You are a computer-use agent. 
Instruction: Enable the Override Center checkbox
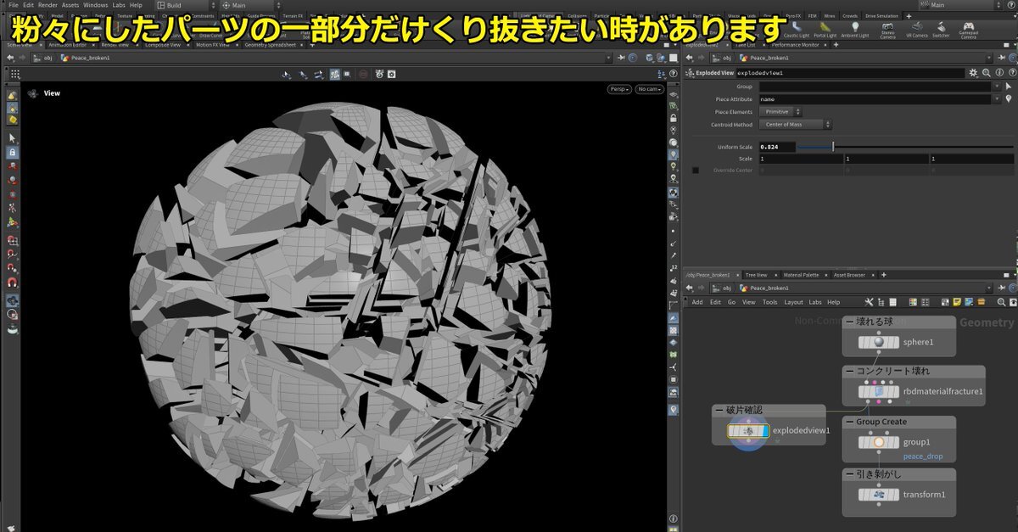point(696,171)
